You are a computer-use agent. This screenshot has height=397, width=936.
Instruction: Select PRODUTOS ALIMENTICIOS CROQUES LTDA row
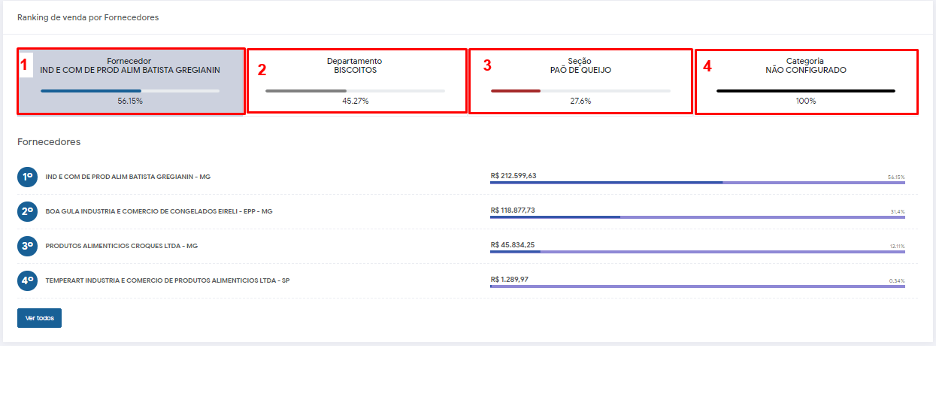[x=122, y=246]
